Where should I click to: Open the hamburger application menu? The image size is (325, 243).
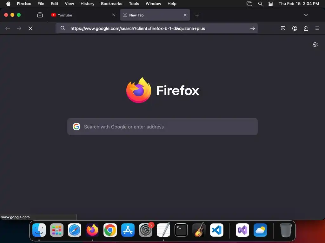tap(317, 28)
